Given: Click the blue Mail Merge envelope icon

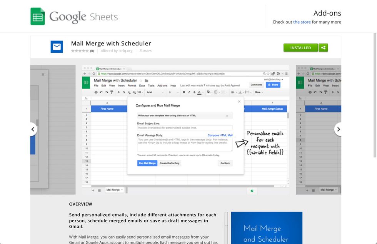Looking at the screenshot, I should tap(57, 46).
